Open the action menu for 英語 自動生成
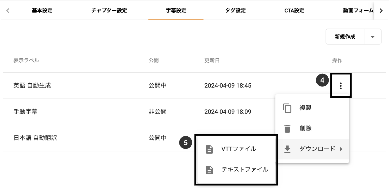Viewport: 389px width, 188px height. 341,86
